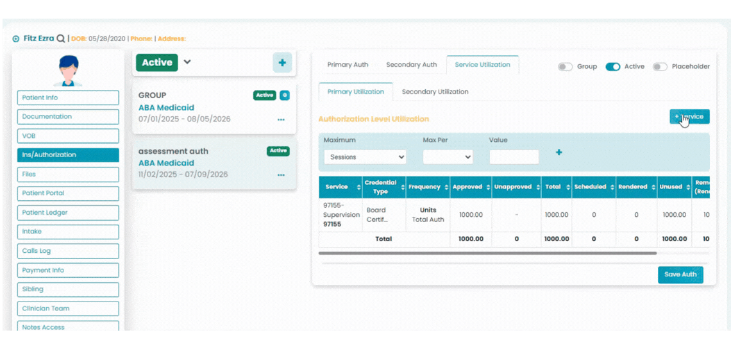Open Secondary Utilization sub-tab
Screen dimensions: 731x349
[435, 92]
